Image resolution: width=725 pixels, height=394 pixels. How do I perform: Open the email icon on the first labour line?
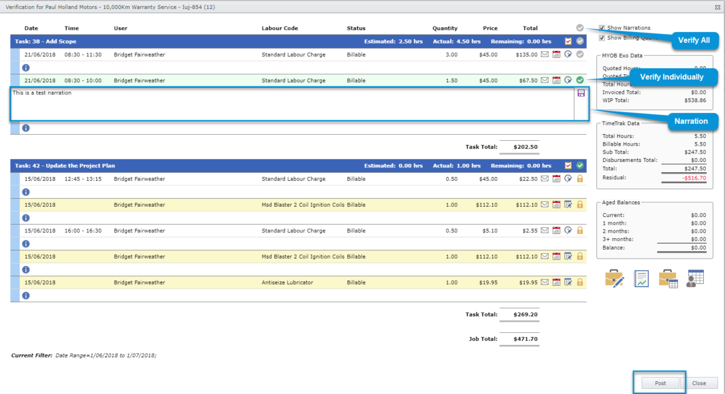tap(546, 54)
